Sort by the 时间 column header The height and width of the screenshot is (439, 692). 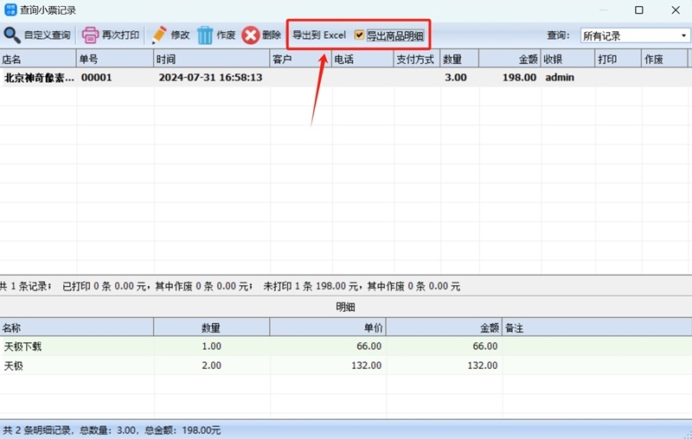click(212, 59)
